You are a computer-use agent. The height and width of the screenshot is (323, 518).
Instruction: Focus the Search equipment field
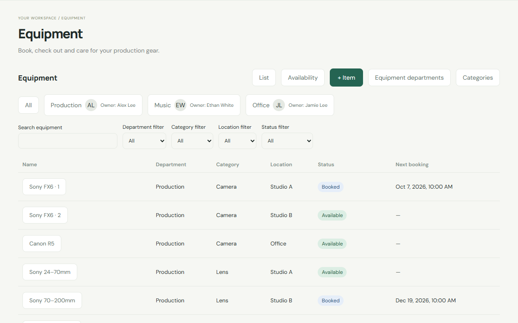[x=68, y=141]
